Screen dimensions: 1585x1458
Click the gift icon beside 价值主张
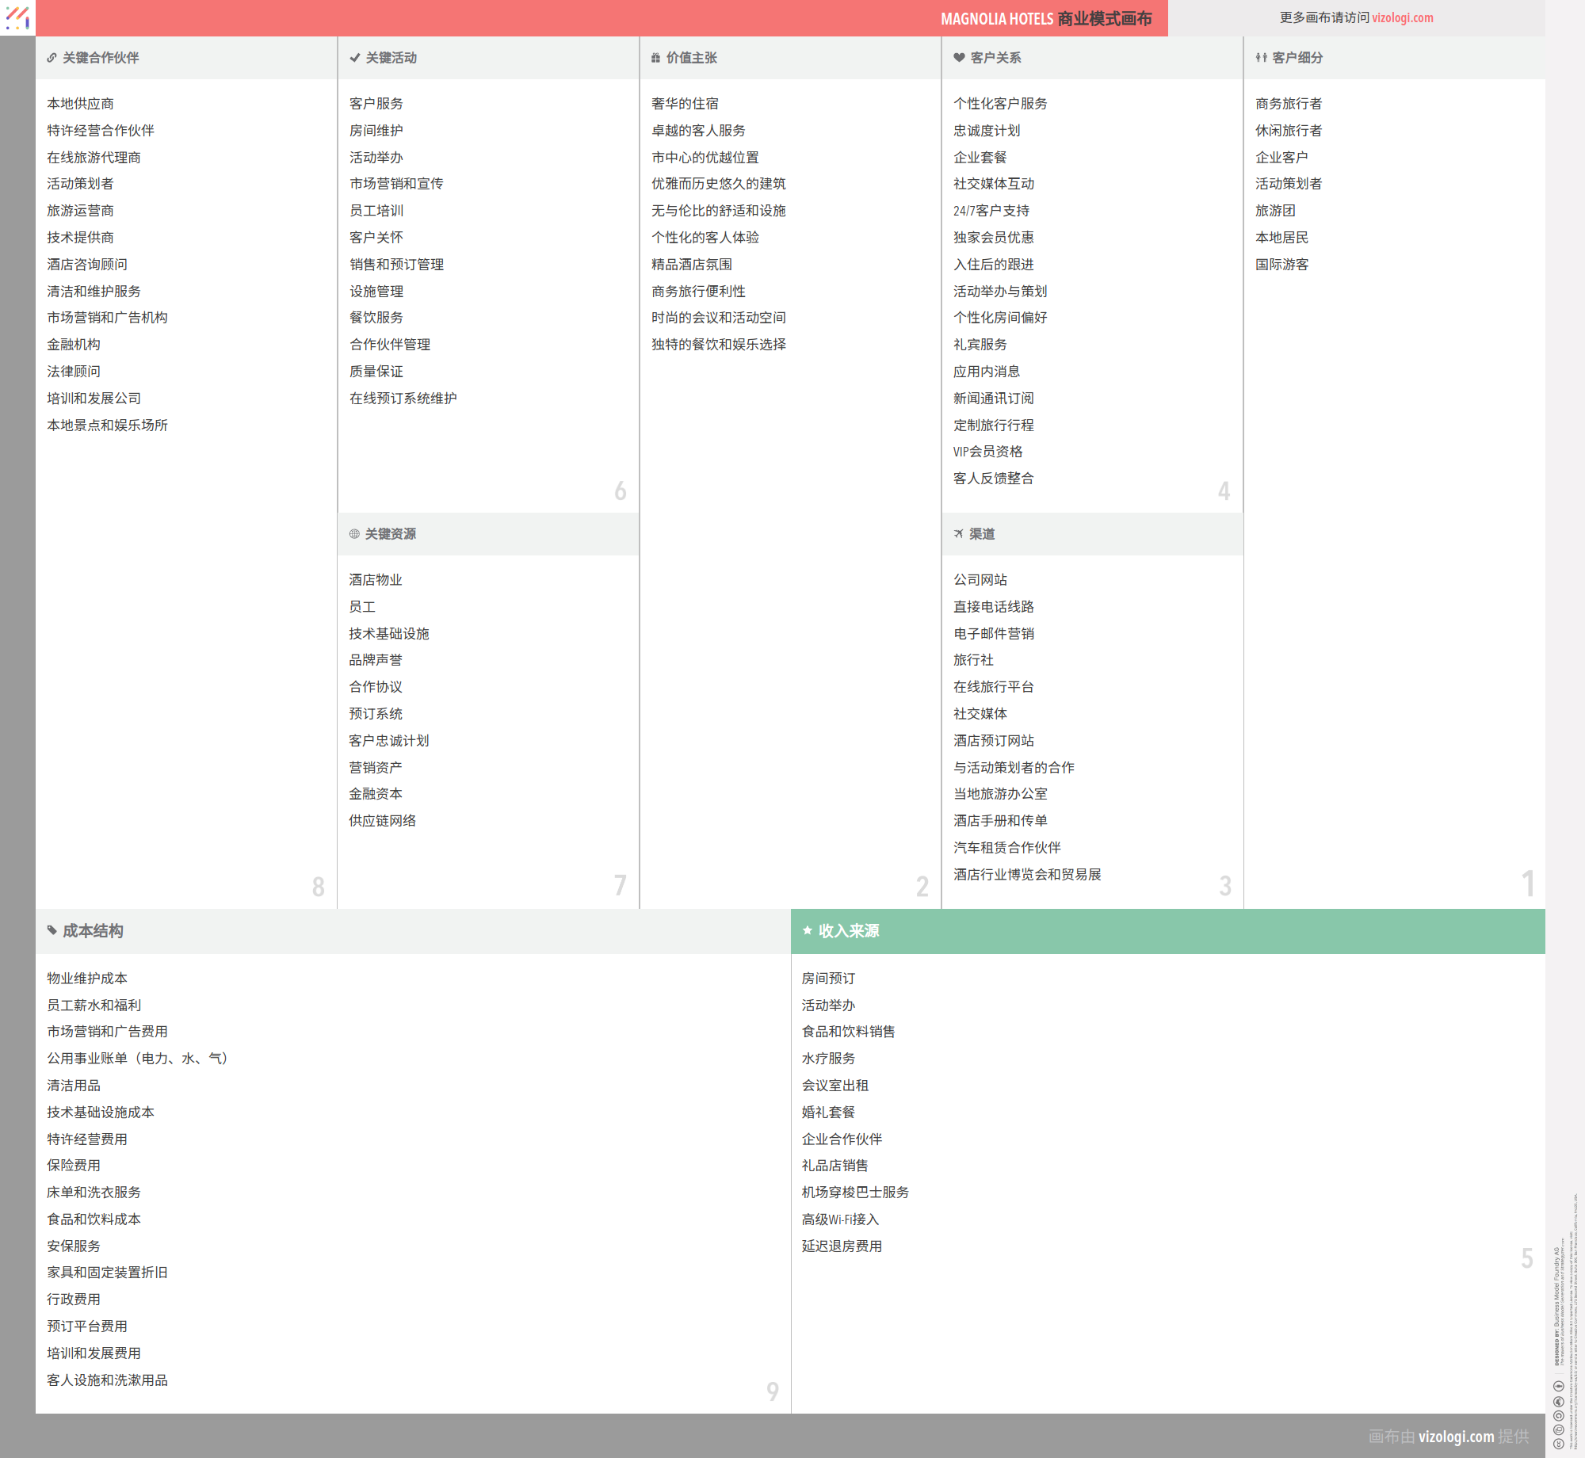[655, 58]
